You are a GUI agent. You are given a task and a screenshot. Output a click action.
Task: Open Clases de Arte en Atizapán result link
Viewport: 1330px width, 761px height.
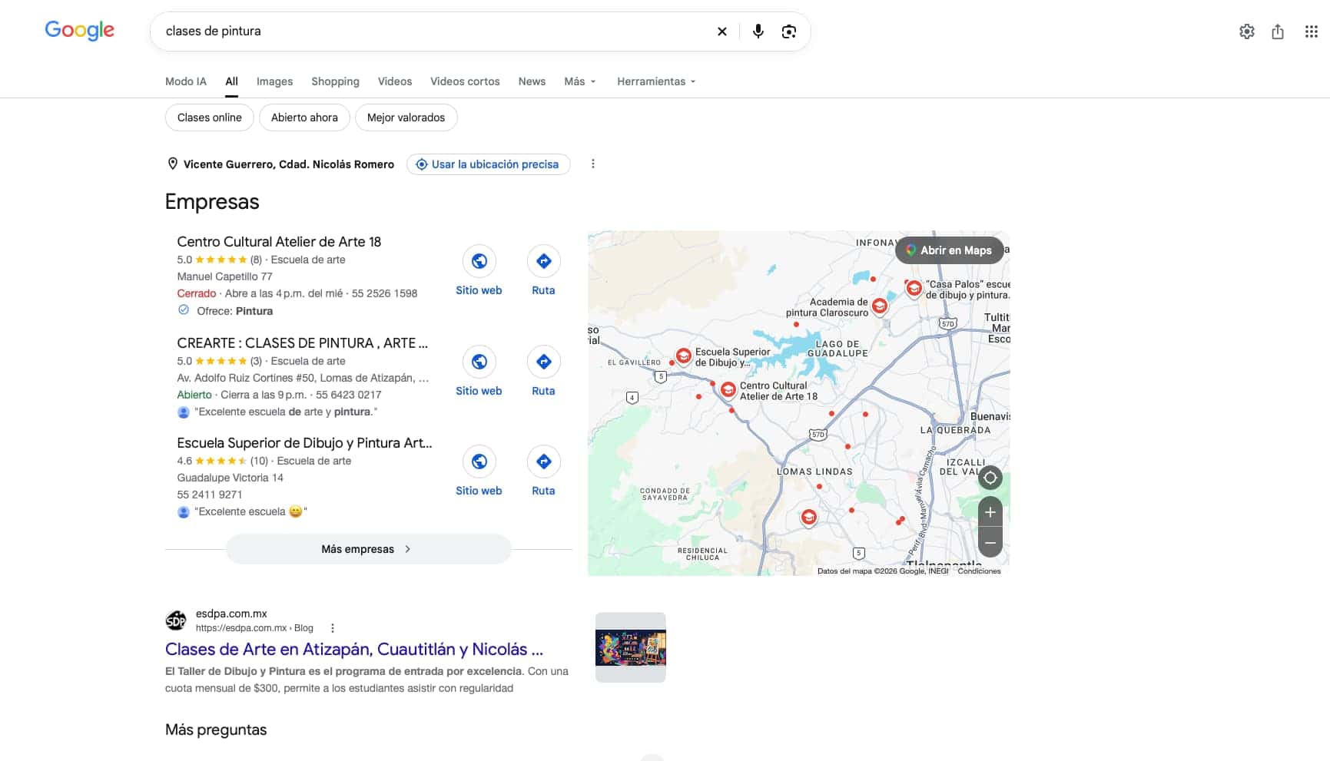click(x=354, y=650)
